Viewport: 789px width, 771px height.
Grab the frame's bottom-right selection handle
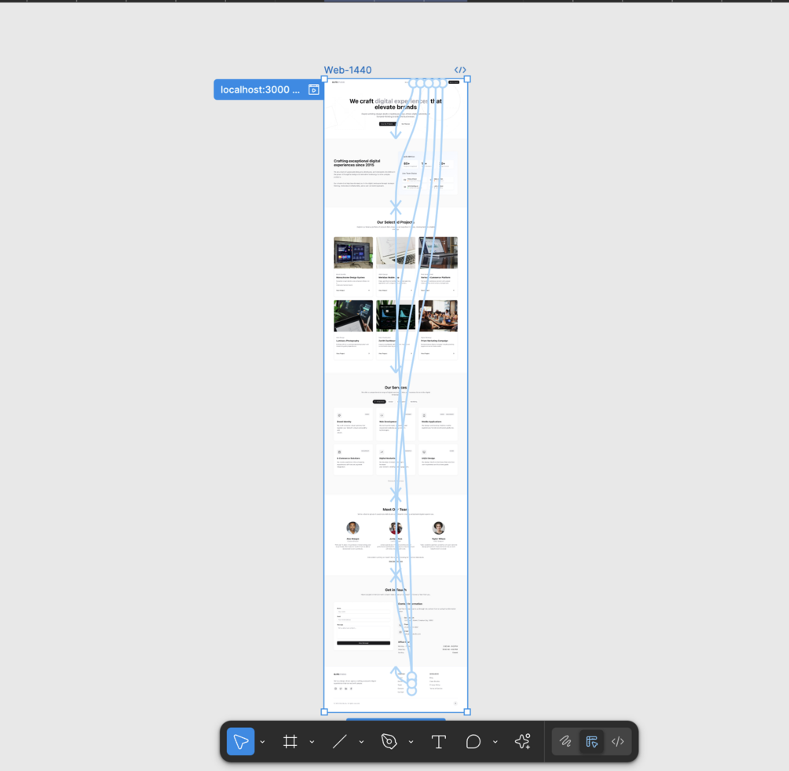467,711
